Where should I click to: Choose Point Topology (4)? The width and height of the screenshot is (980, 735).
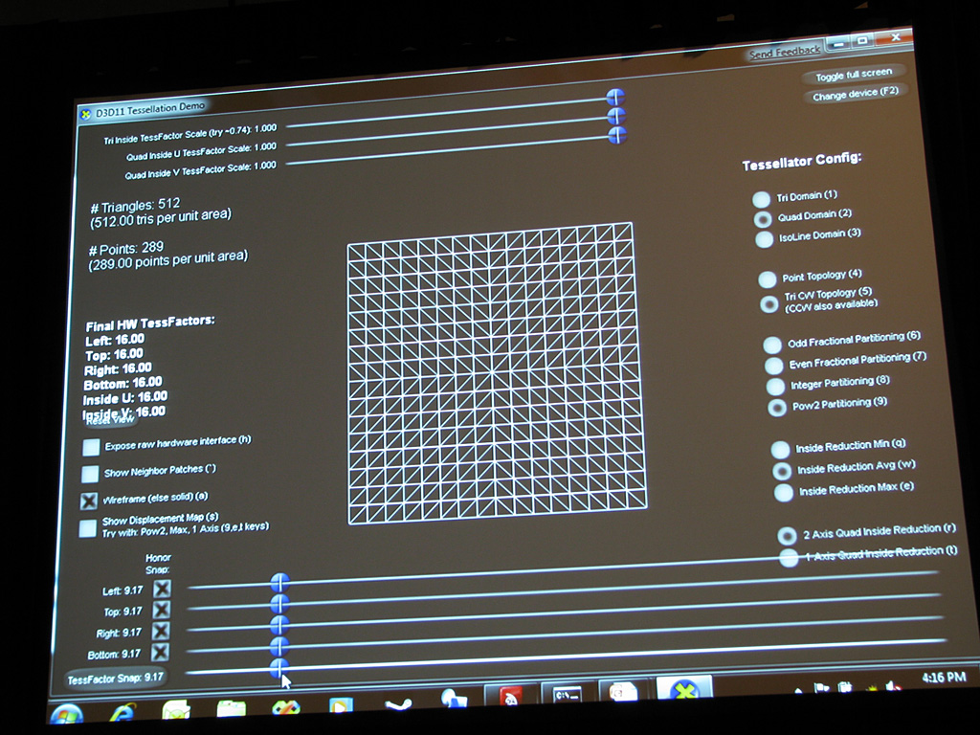coord(767,279)
